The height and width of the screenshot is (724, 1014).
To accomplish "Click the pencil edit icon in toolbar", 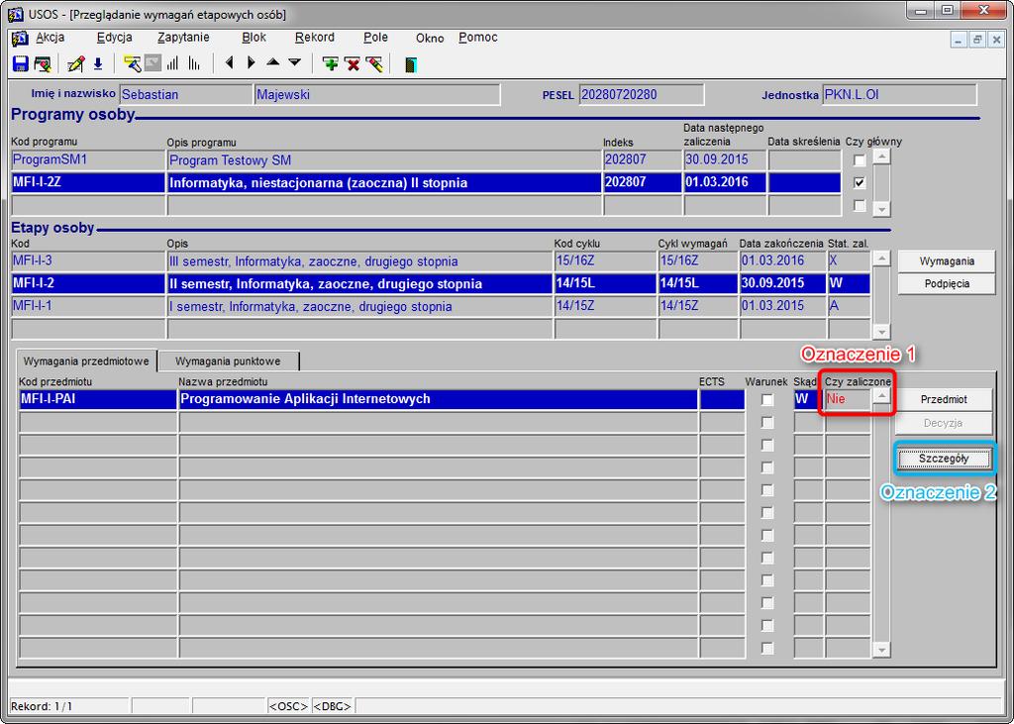I will pos(75,63).
